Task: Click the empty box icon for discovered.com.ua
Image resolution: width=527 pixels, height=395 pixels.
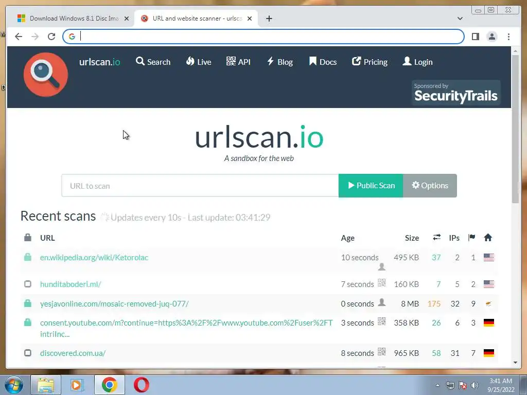Action: point(28,353)
